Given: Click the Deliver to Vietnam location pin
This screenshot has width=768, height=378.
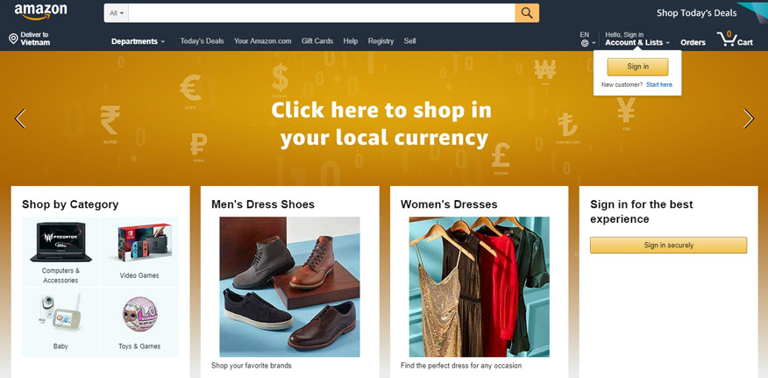Looking at the screenshot, I should 13,39.
